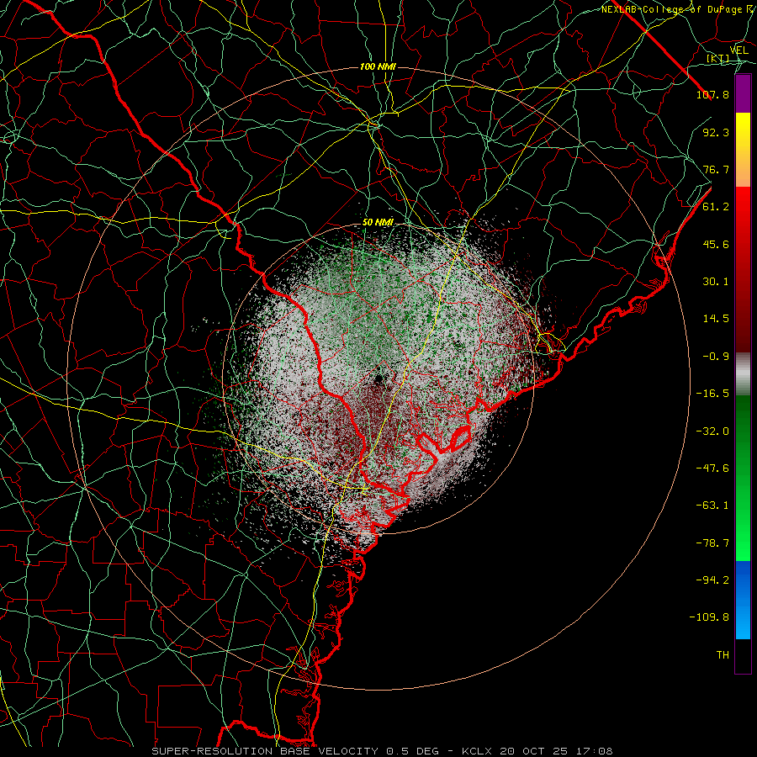
Task: Click the red segment of the velocity color bar
Action: (743, 269)
